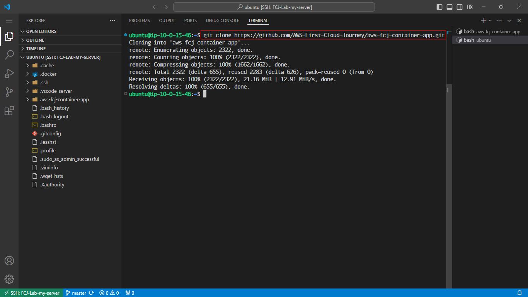The height and width of the screenshot is (297, 528).
Task: Create a new terminal with plus icon
Action: click(x=484, y=20)
